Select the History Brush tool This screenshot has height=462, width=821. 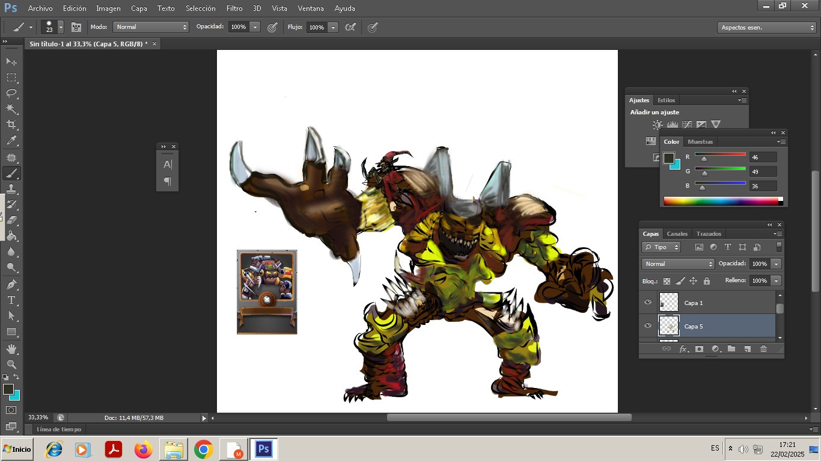(11, 205)
